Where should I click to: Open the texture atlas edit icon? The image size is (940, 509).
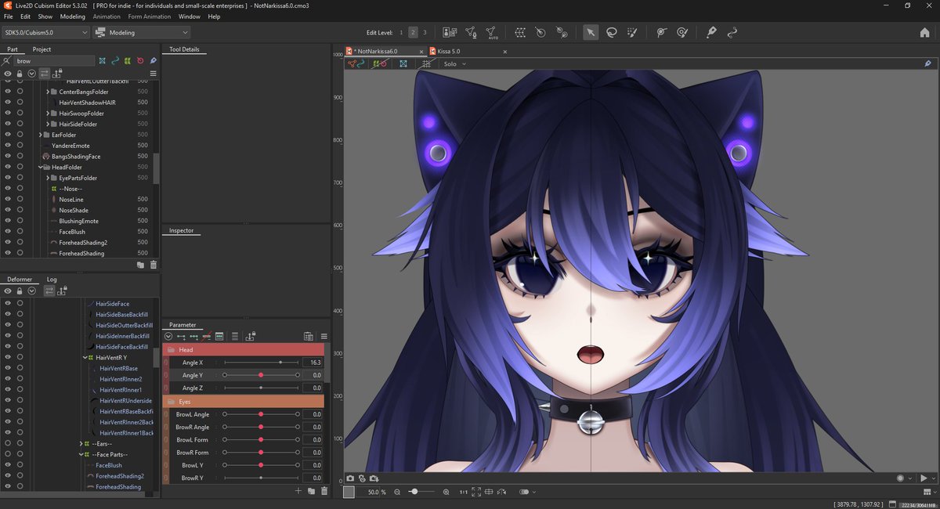point(450,32)
